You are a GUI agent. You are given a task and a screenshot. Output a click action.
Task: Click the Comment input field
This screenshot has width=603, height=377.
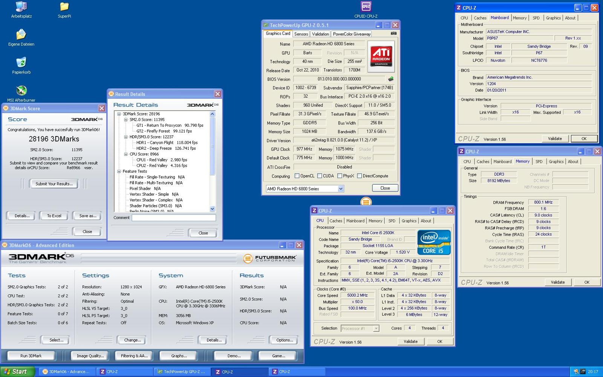click(174, 218)
